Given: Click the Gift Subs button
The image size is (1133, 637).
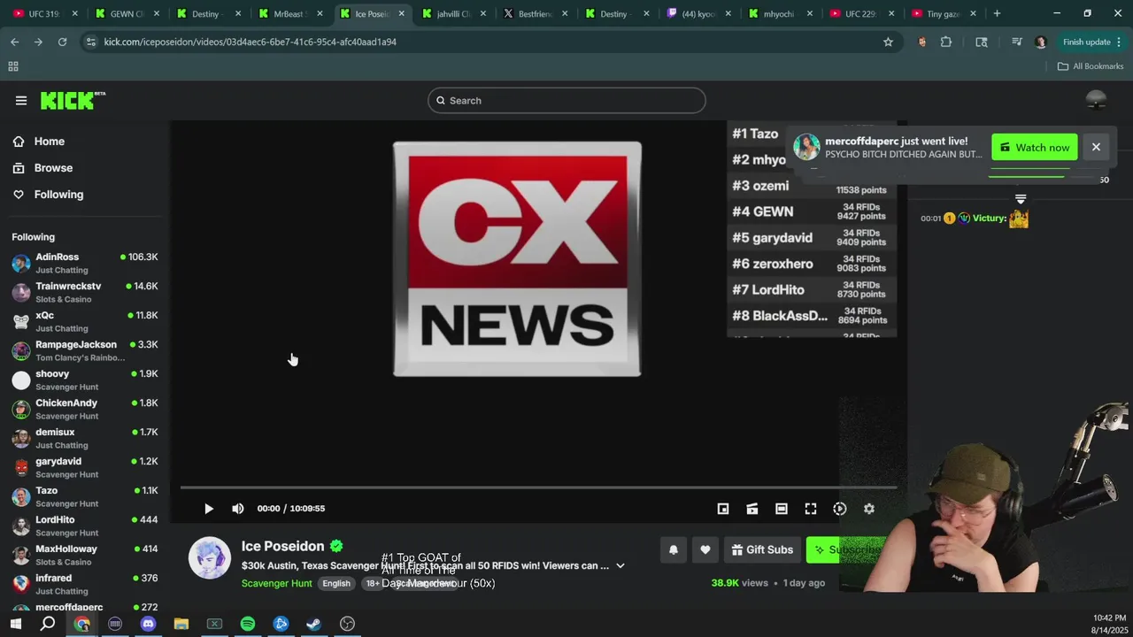Looking at the screenshot, I should click(x=762, y=549).
